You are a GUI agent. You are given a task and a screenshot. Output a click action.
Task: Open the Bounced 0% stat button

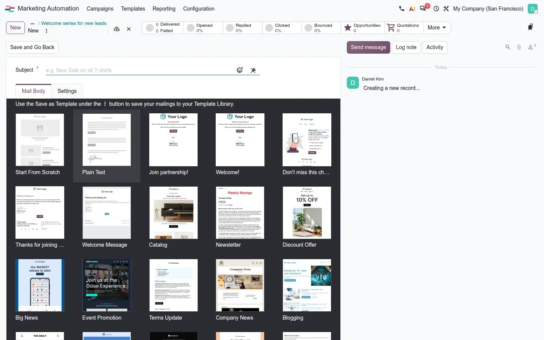(x=321, y=28)
